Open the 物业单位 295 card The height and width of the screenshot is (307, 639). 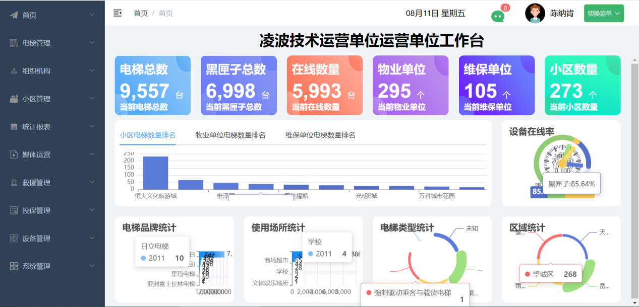(411, 86)
